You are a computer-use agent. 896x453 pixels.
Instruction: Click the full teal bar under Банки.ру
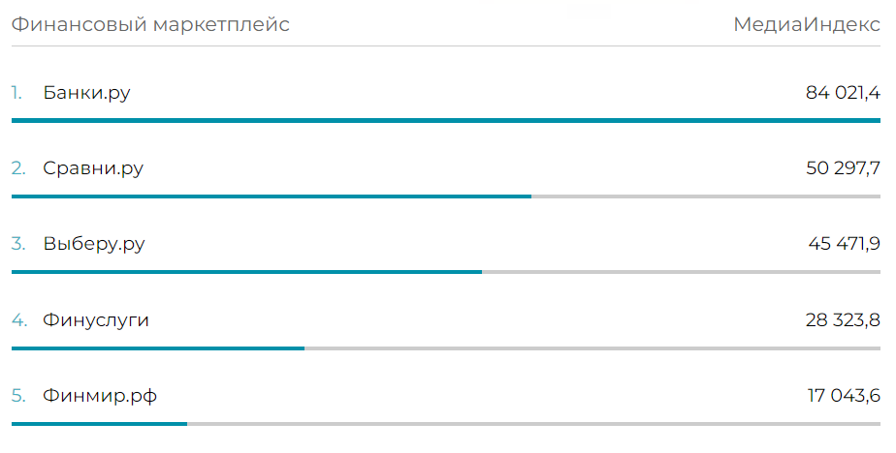click(x=446, y=120)
